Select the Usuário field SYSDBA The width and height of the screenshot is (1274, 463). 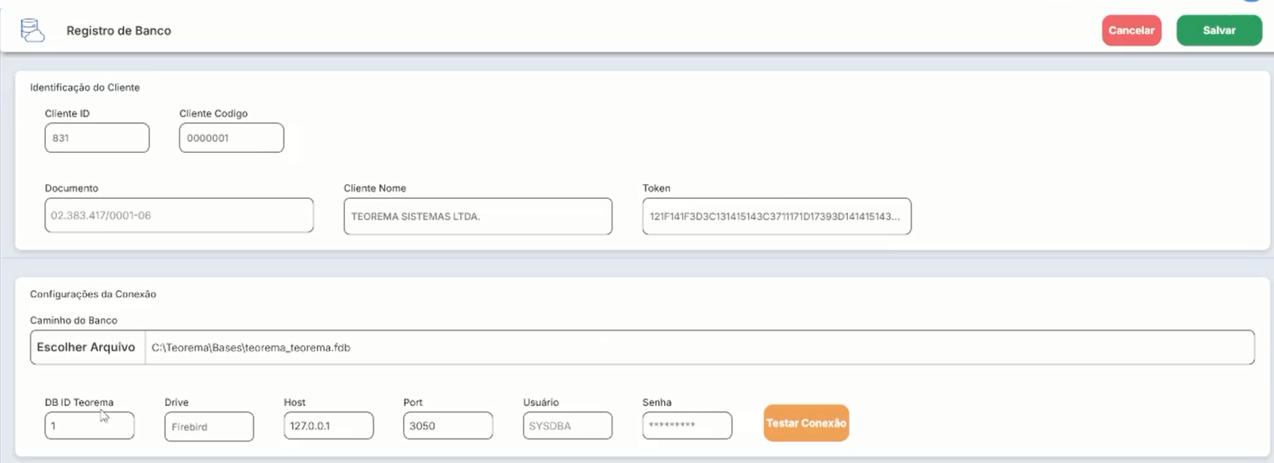[567, 426]
